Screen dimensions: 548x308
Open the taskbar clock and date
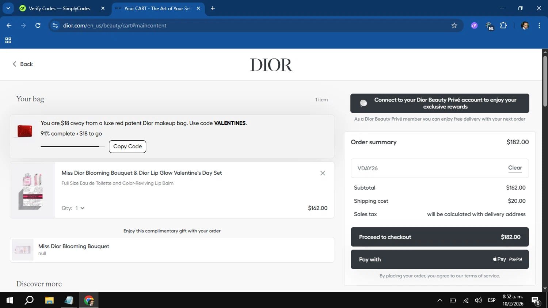[513, 300]
